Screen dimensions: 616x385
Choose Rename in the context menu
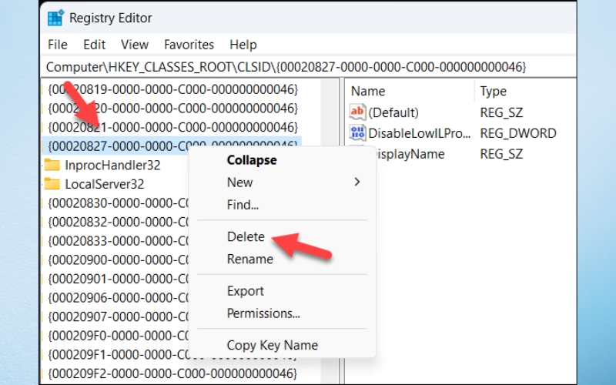tap(249, 259)
